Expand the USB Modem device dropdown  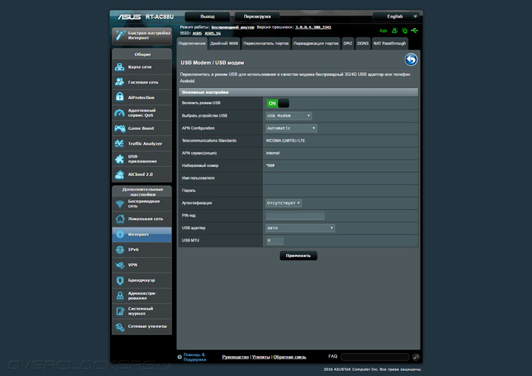pyautogui.click(x=288, y=116)
